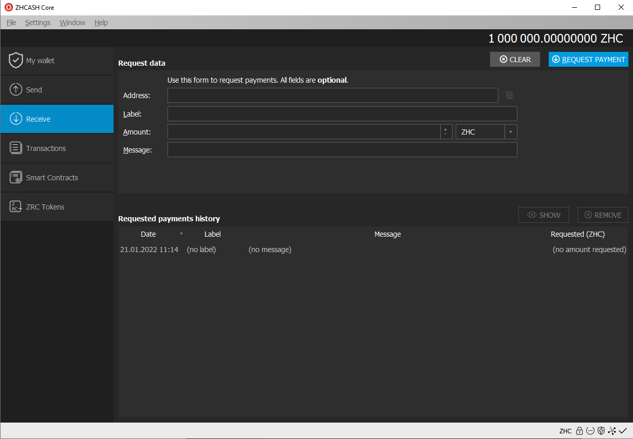Click into the Amount input field

(x=304, y=132)
